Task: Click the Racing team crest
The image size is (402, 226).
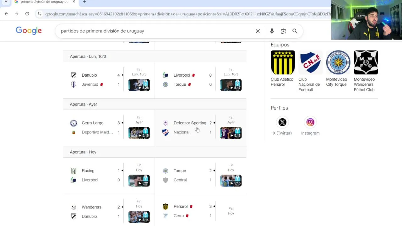Action: click(73, 171)
